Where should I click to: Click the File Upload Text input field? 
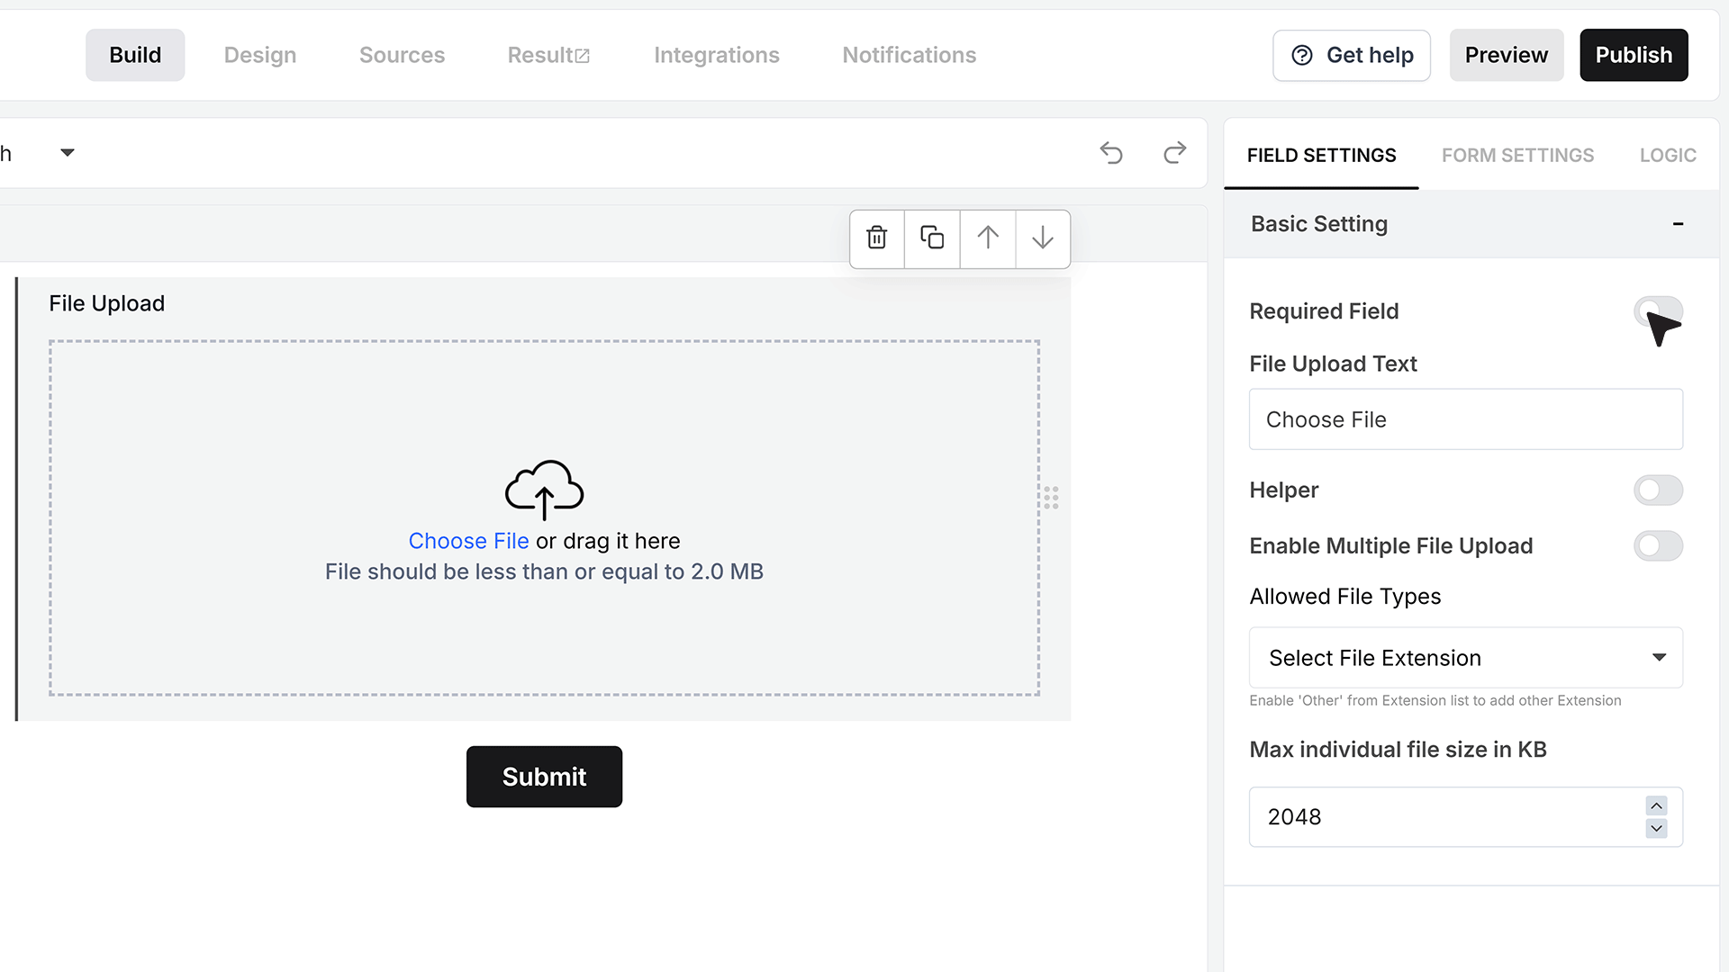click(1465, 419)
